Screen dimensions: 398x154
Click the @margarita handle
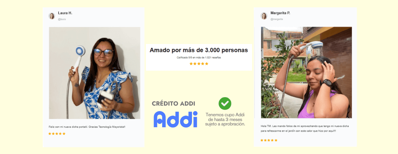point(276,19)
